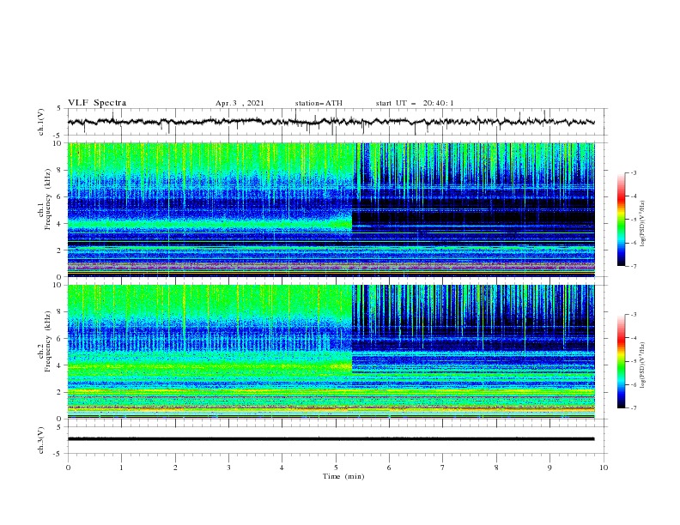Click the 'ch.1(V)' waveform axis label

click(41, 122)
